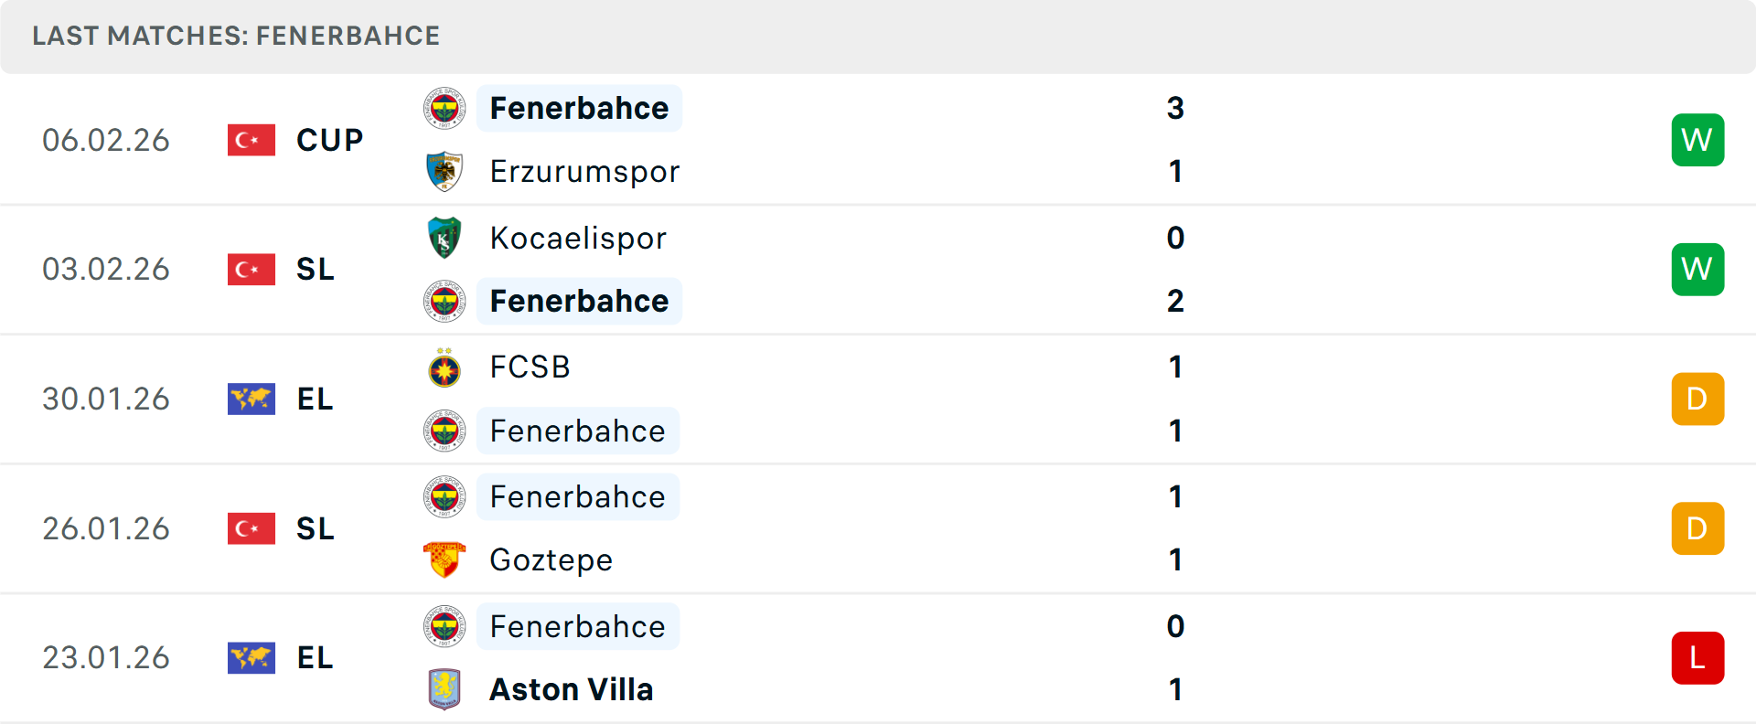1756x724 pixels.
Task: Click the Turkish flag next to CUP
Action: pos(252,140)
